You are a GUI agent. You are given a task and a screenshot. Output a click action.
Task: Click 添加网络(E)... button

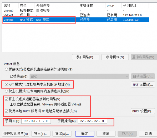point(86,57)
